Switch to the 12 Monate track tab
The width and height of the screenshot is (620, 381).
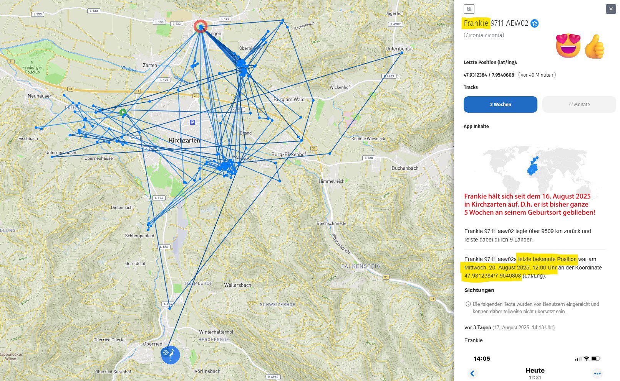click(579, 105)
